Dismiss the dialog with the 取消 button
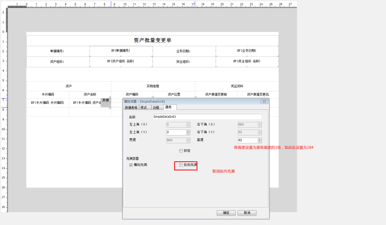 point(247,213)
